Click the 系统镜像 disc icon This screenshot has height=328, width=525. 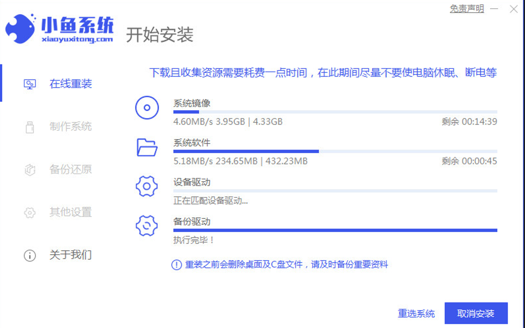147,108
